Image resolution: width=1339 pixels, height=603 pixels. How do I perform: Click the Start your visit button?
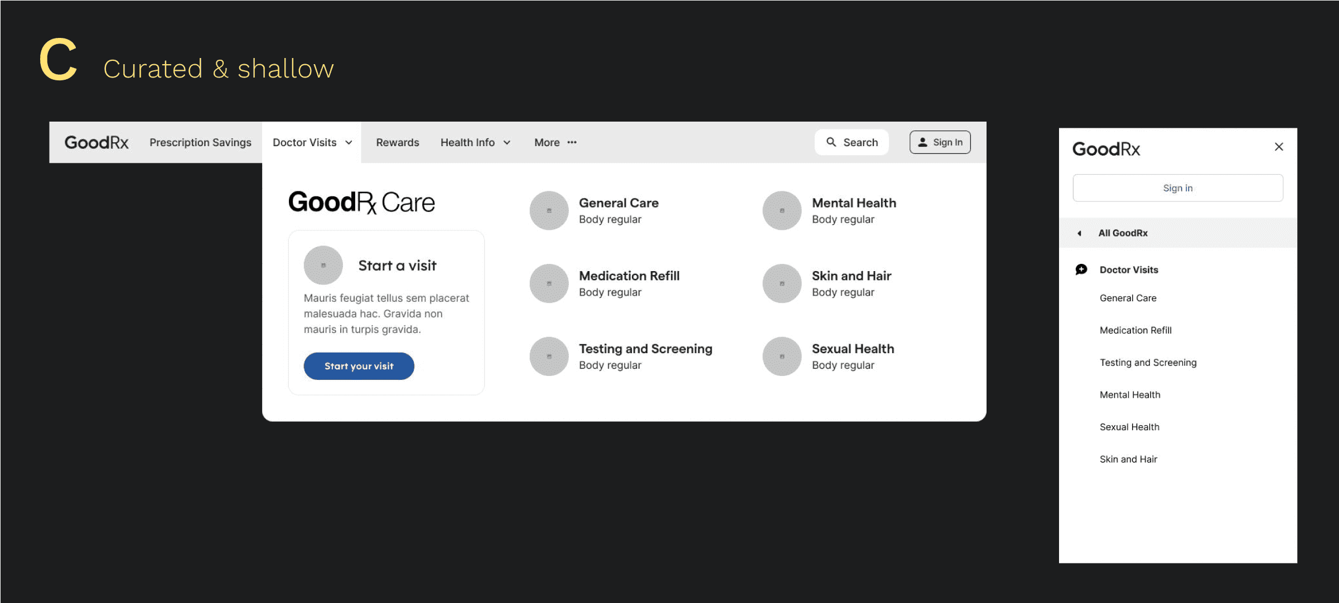pos(359,366)
